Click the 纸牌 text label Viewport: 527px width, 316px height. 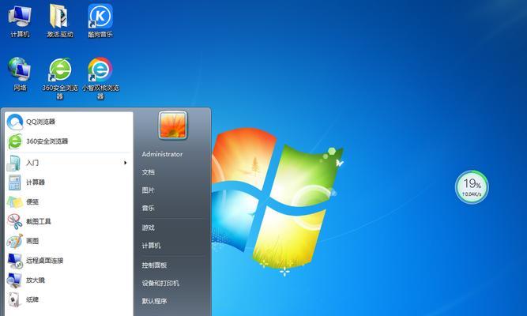pyautogui.click(x=32, y=299)
